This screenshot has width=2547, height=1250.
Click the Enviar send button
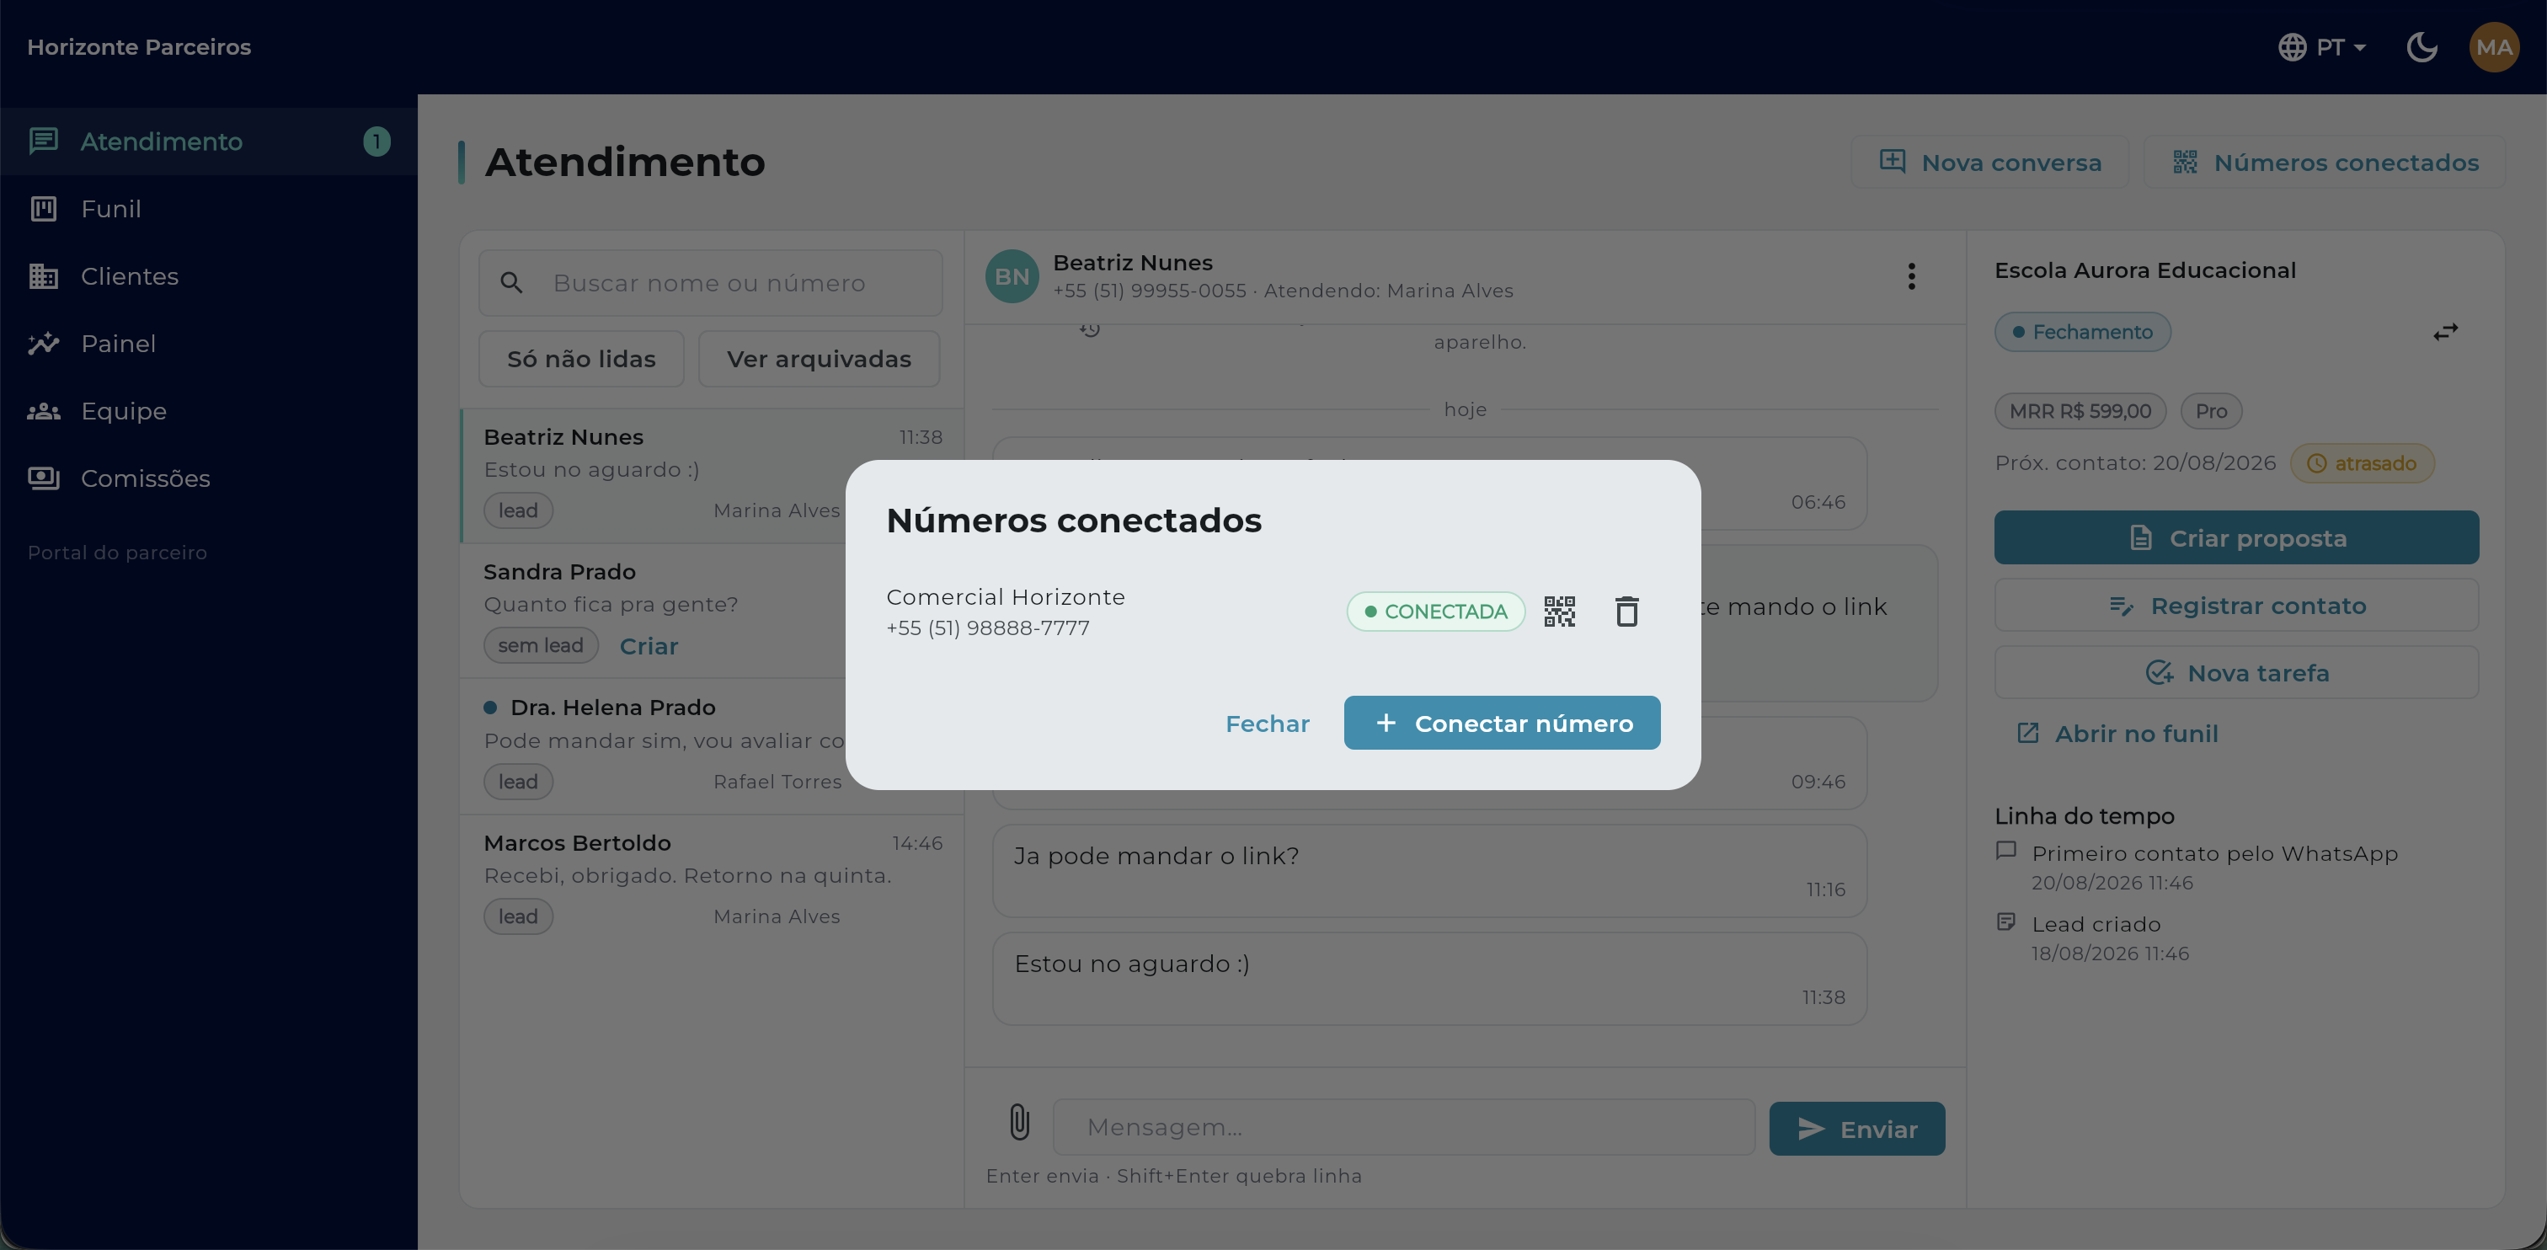tap(1857, 1129)
